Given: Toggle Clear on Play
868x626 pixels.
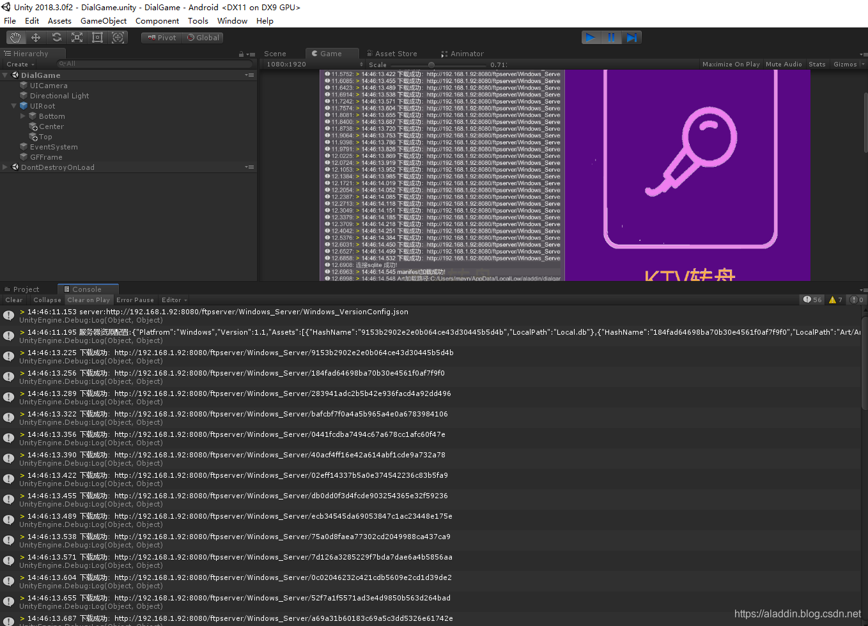Looking at the screenshot, I should tap(89, 300).
